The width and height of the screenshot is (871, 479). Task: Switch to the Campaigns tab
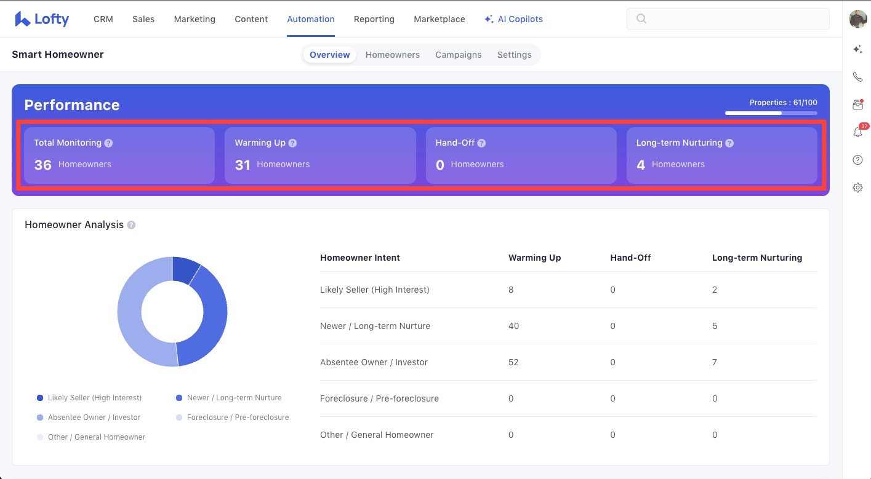458,55
